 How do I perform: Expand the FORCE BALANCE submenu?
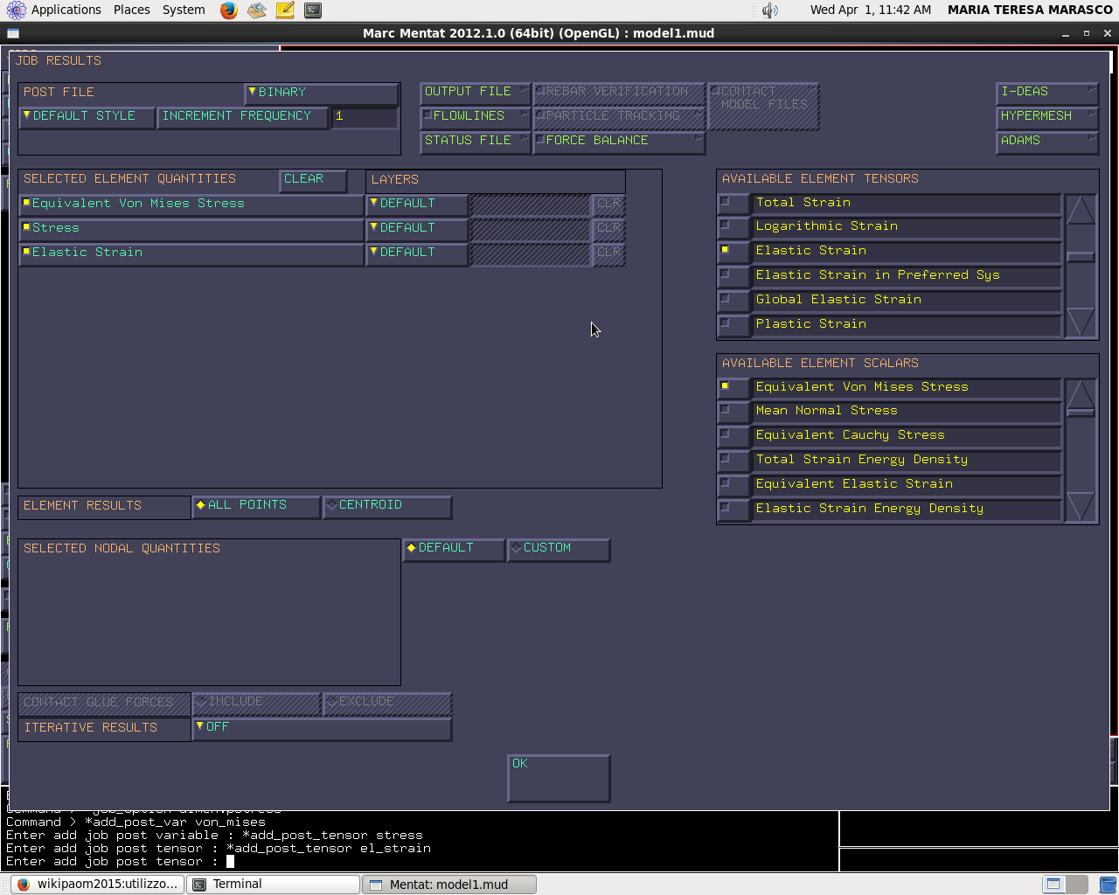pos(619,141)
